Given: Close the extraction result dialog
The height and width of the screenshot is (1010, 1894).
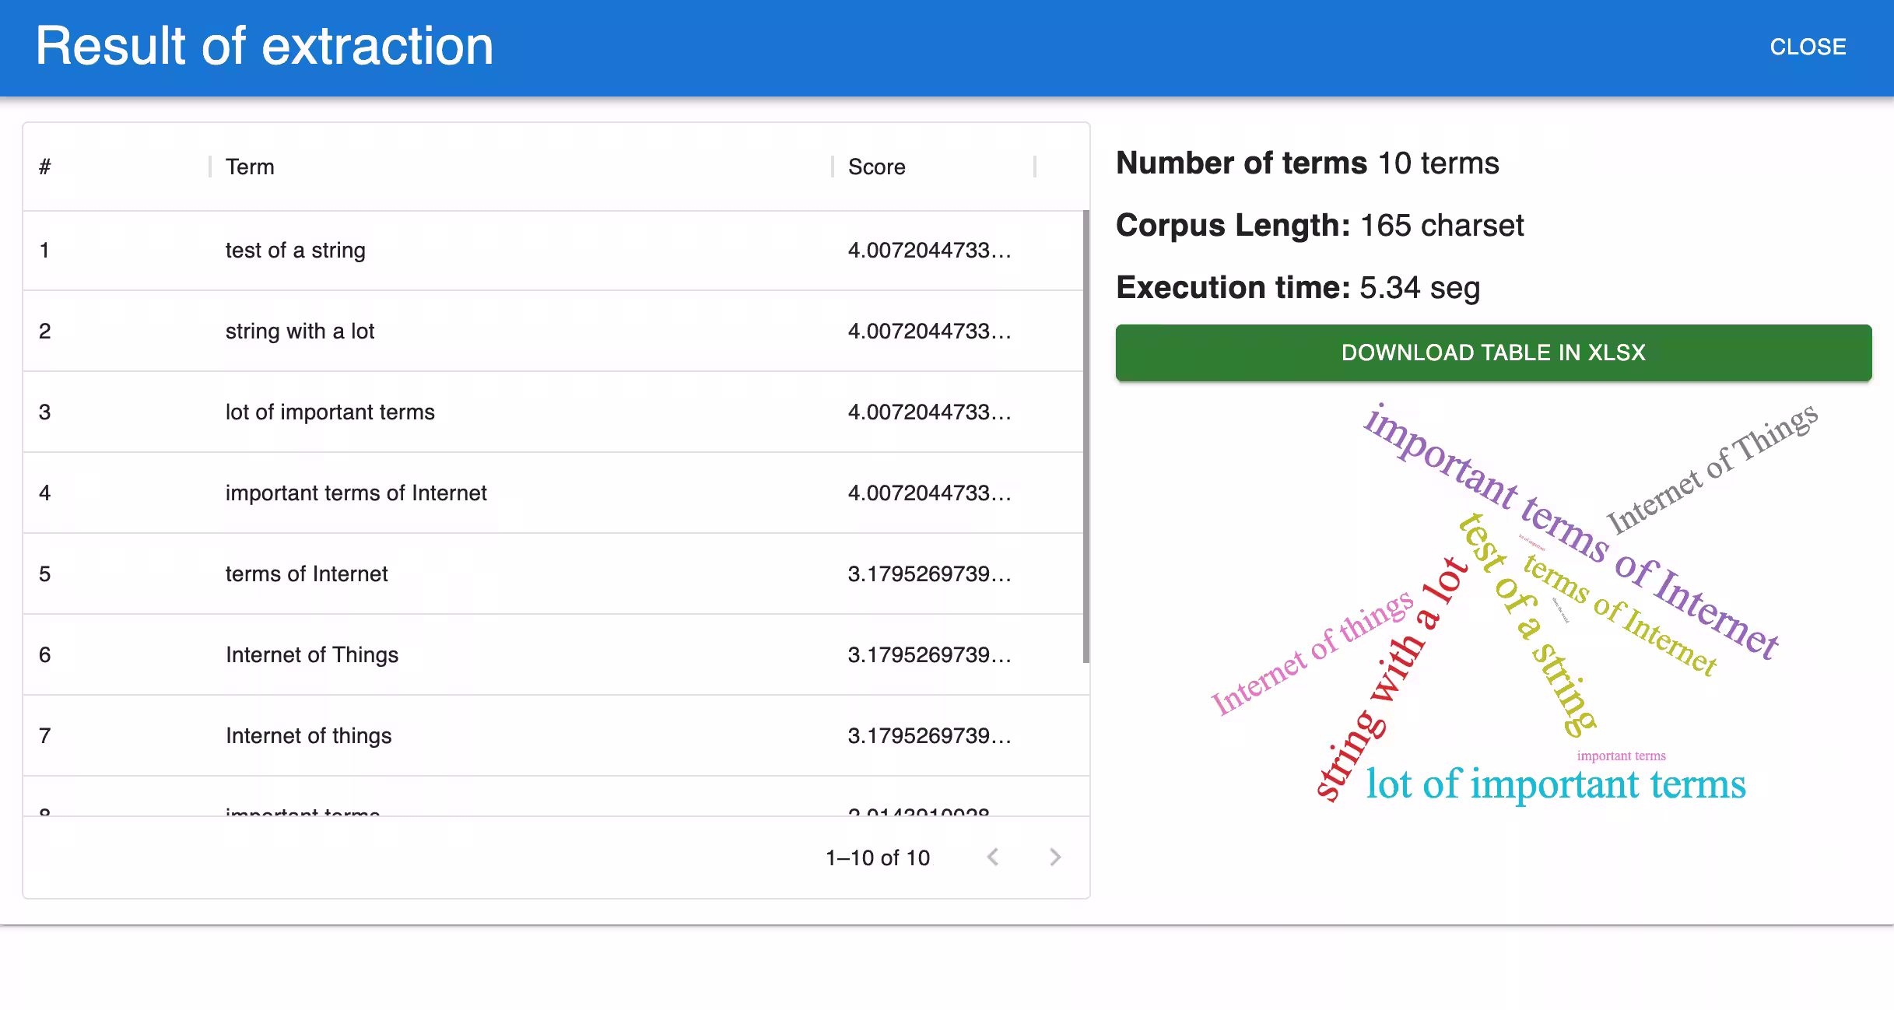Looking at the screenshot, I should [x=1808, y=47].
